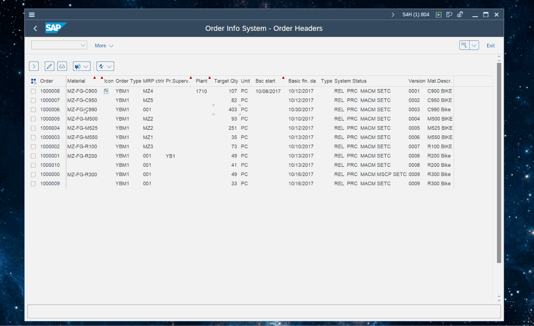This screenshot has width=534, height=326.
Task: Click the Target Qty column header
Action: click(226, 81)
